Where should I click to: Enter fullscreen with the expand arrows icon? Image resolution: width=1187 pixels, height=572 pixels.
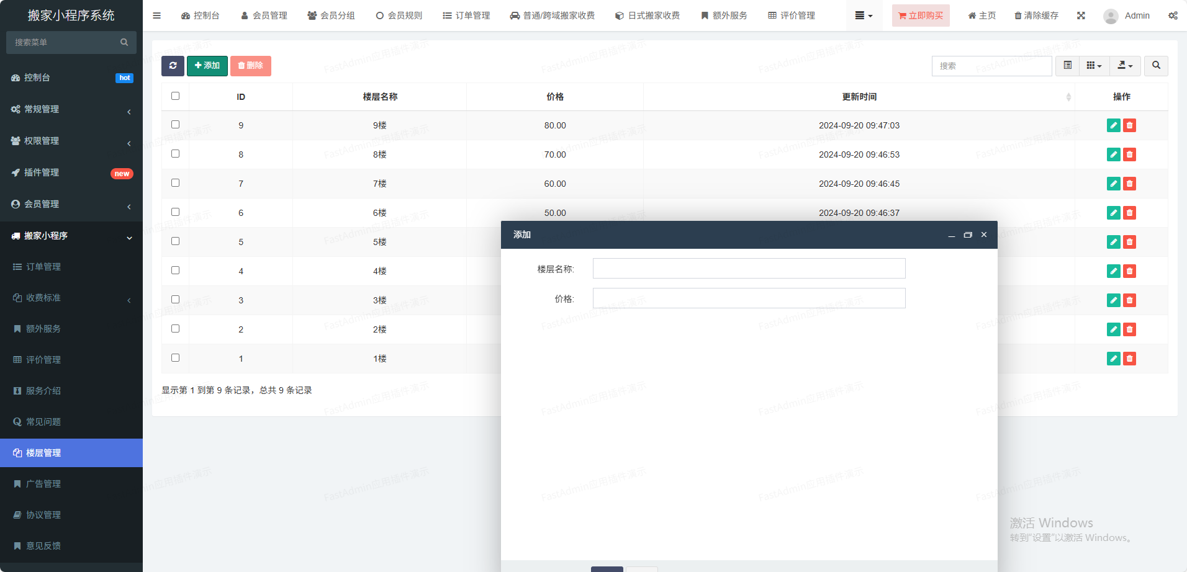click(1081, 16)
